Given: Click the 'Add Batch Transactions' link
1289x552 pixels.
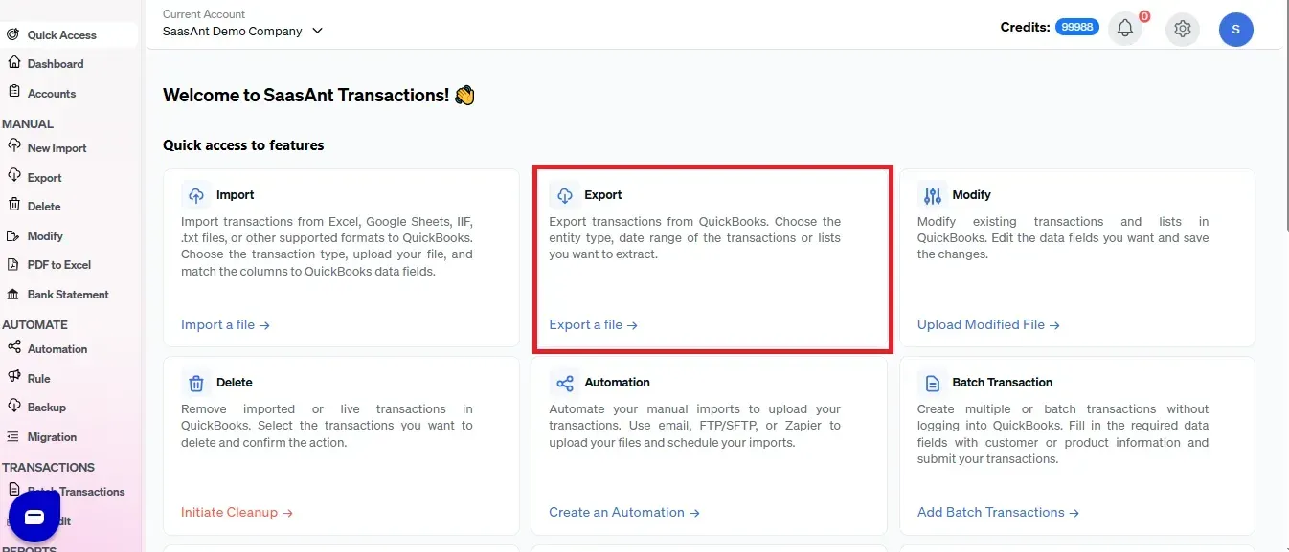Looking at the screenshot, I should 998,513.
